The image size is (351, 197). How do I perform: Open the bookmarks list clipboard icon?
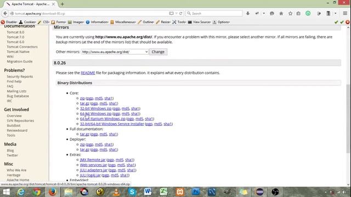click(298, 13)
